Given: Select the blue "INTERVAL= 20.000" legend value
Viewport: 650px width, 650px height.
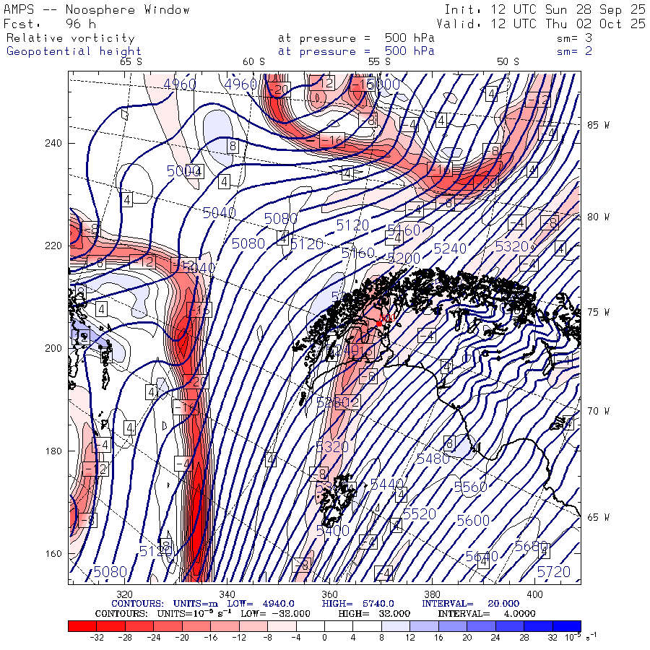Looking at the screenshot, I should (470, 604).
